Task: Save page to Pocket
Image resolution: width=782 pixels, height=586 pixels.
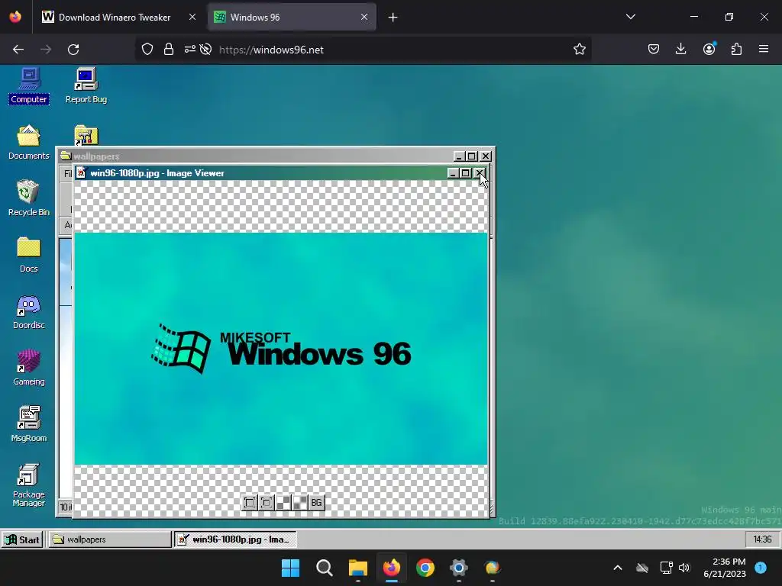Action: point(654,50)
